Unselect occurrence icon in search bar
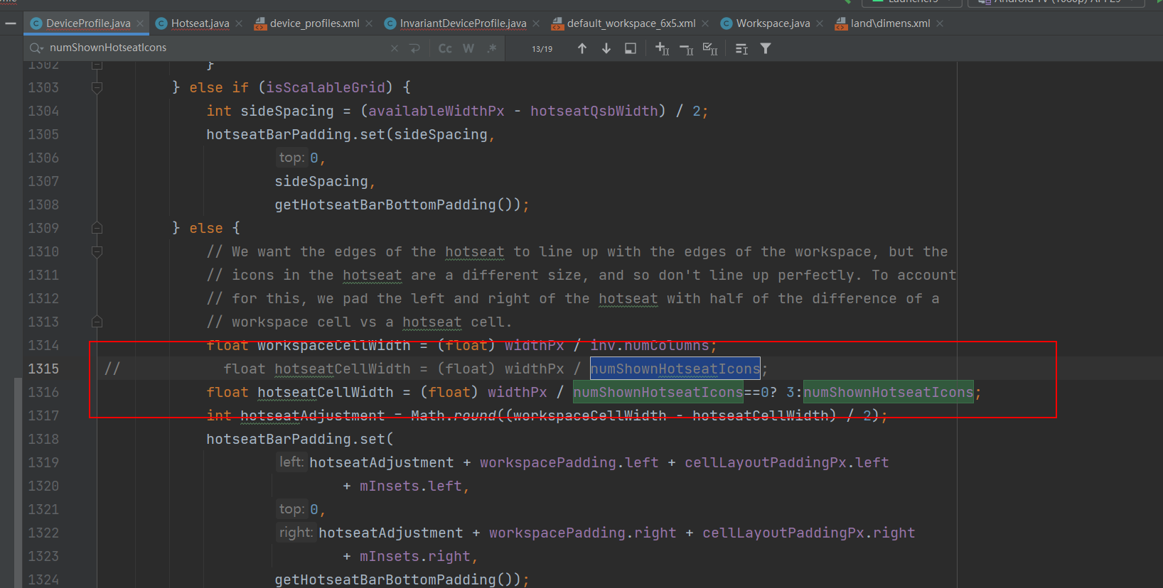Screen dimensions: 1163x588 (686, 48)
